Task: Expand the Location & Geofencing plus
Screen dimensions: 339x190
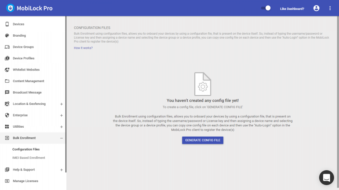Action: pos(61,104)
